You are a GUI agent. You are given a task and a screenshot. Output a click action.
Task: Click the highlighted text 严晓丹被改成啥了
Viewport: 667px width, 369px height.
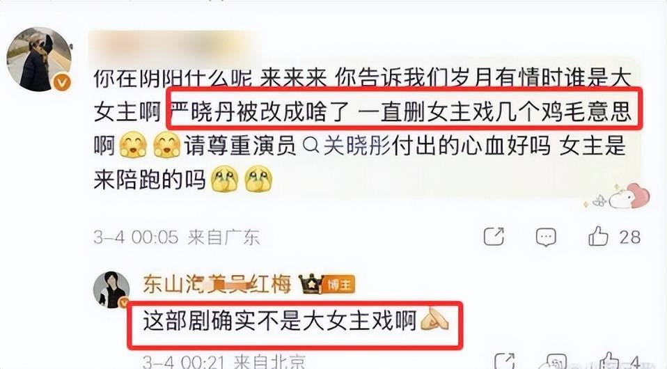pos(259,112)
